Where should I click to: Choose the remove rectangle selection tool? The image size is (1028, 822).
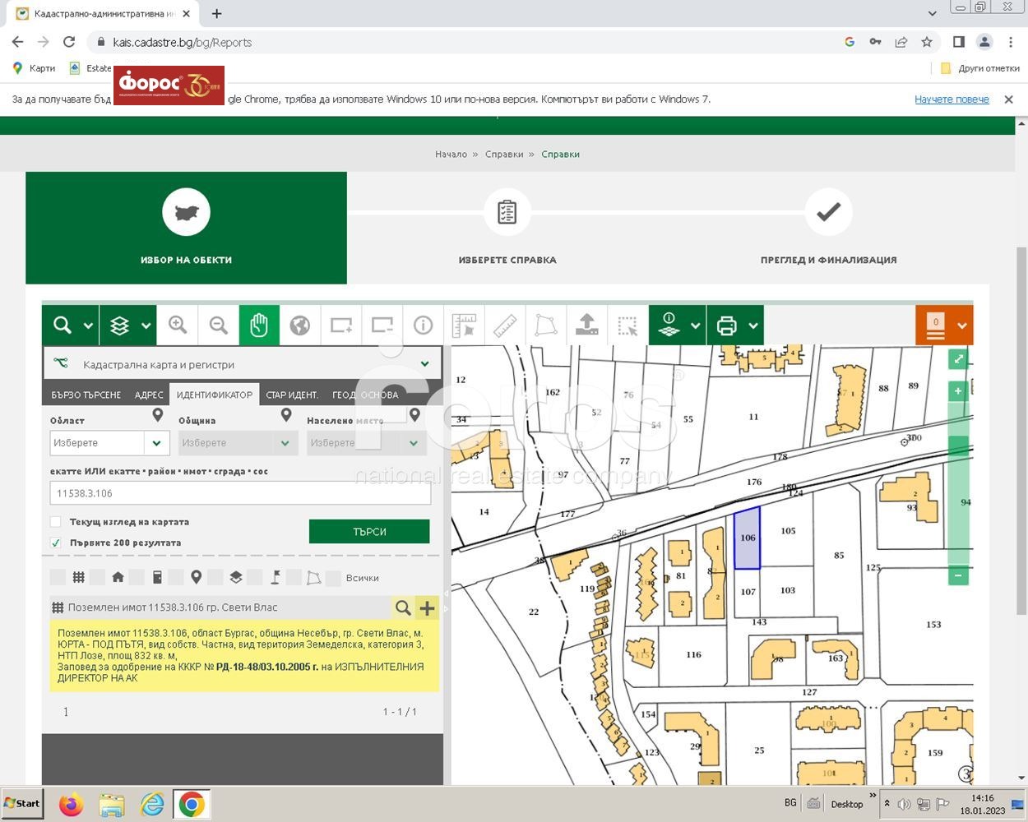(382, 326)
